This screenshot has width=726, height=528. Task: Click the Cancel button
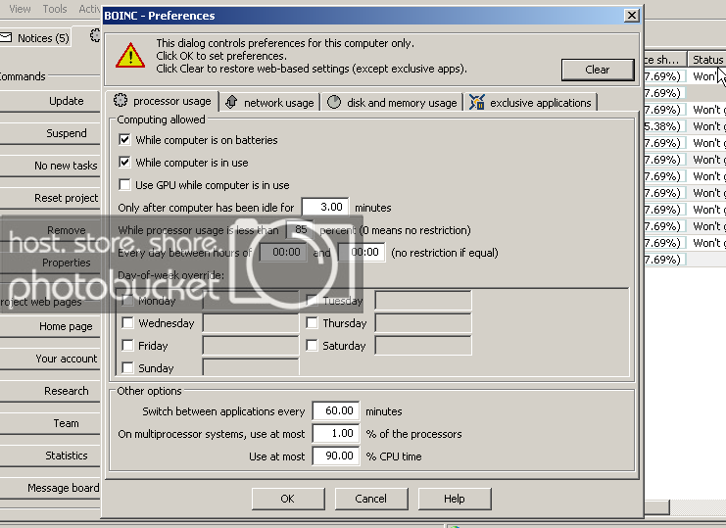[x=370, y=499]
